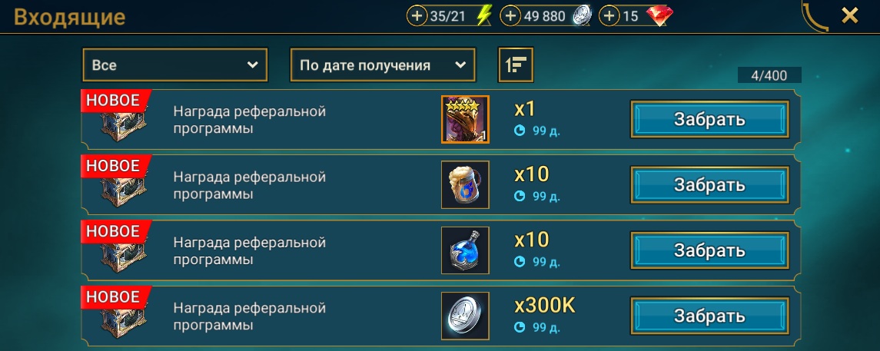Viewport: 880px width, 351px height.
Task: Tap the 4/400 inbox counter
Action: tap(769, 75)
